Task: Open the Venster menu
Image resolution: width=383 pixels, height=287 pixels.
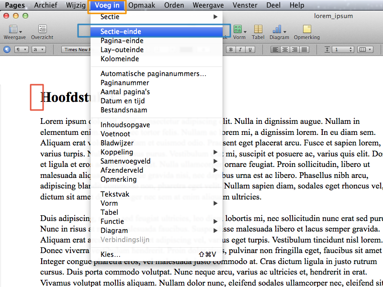Action: click(245, 5)
